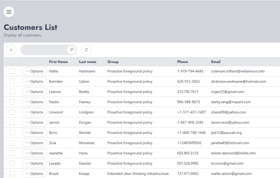Image resolution: width=280 pixels, height=178 pixels.
Task: Open the Options menu for Brook
Action: (x=34, y=174)
